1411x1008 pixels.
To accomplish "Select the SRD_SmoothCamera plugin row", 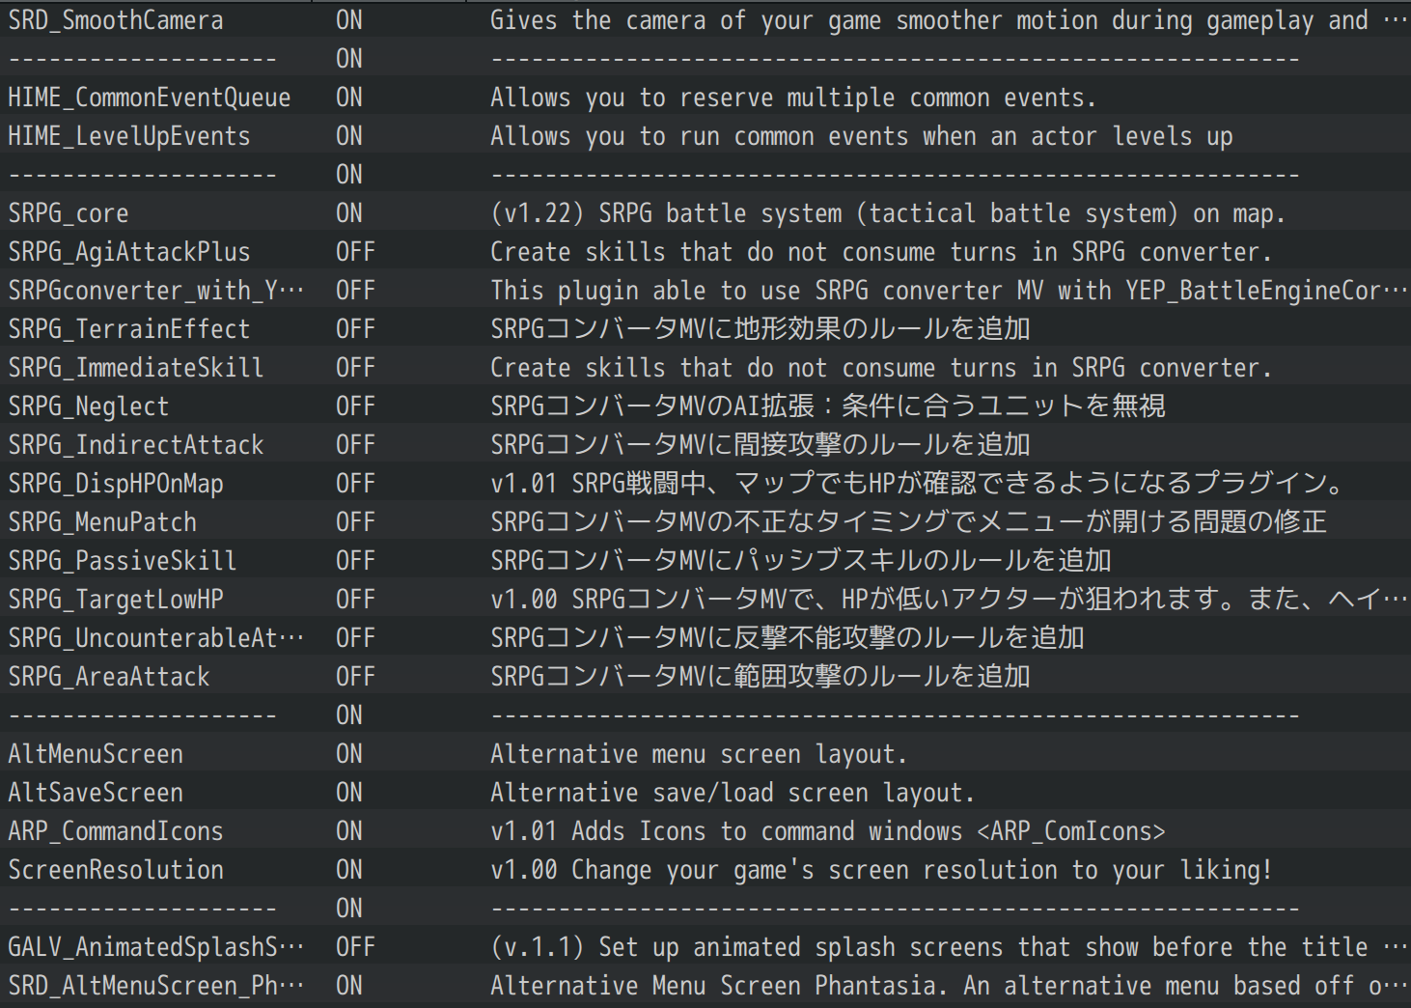I will pyautogui.click(x=705, y=19).
